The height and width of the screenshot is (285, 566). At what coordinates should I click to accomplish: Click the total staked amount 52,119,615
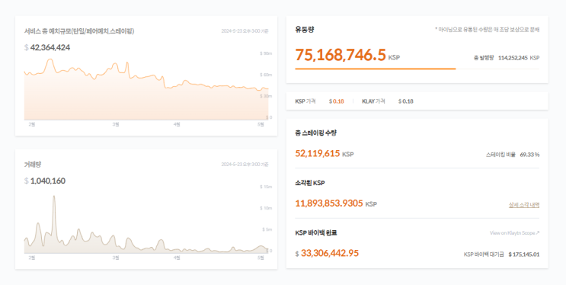point(318,153)
